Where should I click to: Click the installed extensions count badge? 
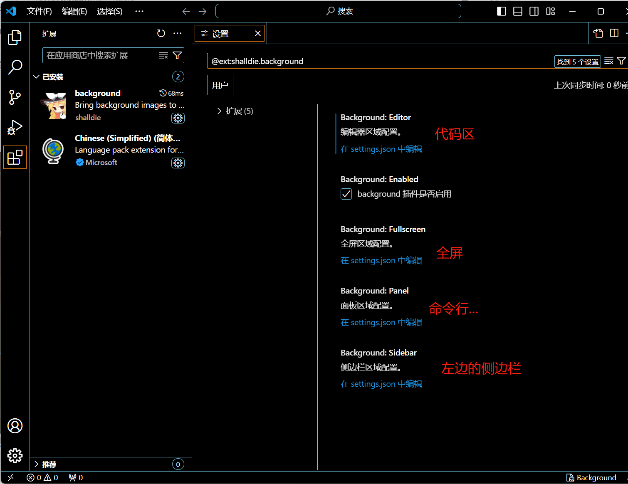178,77
